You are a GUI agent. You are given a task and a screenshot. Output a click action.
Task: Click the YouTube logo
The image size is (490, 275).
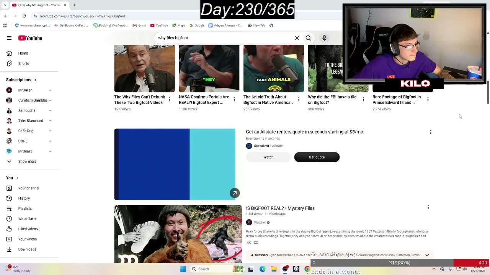[x=30, y=38]
